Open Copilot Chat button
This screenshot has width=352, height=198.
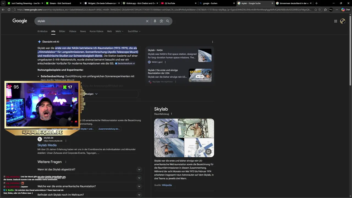(x=345, y=10)
